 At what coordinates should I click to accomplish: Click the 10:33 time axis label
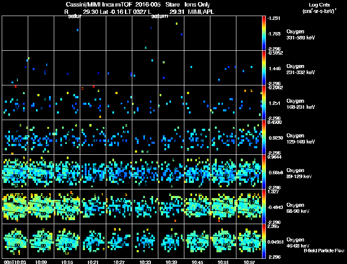[145, 262]
